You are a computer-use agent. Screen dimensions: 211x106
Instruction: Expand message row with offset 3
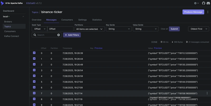[x=34, y=70]
